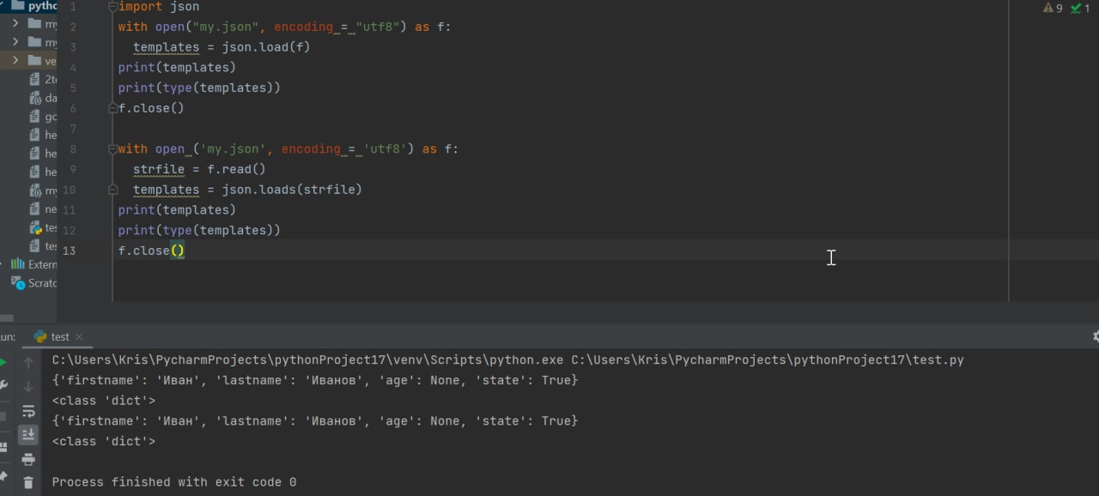This screenshot has width=1099, height=496.
Task: Click the down-the-stack-trace arrow in the Run panel
Action: pyautogui.click(x=28, y=387)
